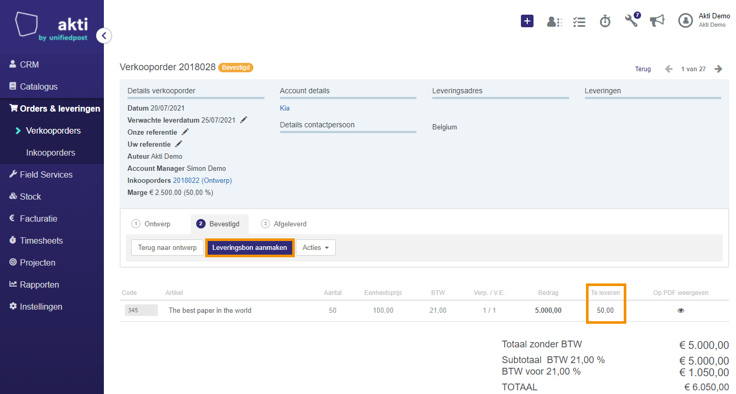This screenshot has height=394, width=736.
Task: Edit Verwachte leverdatum with the pencil icon
Action: (243, 120)
